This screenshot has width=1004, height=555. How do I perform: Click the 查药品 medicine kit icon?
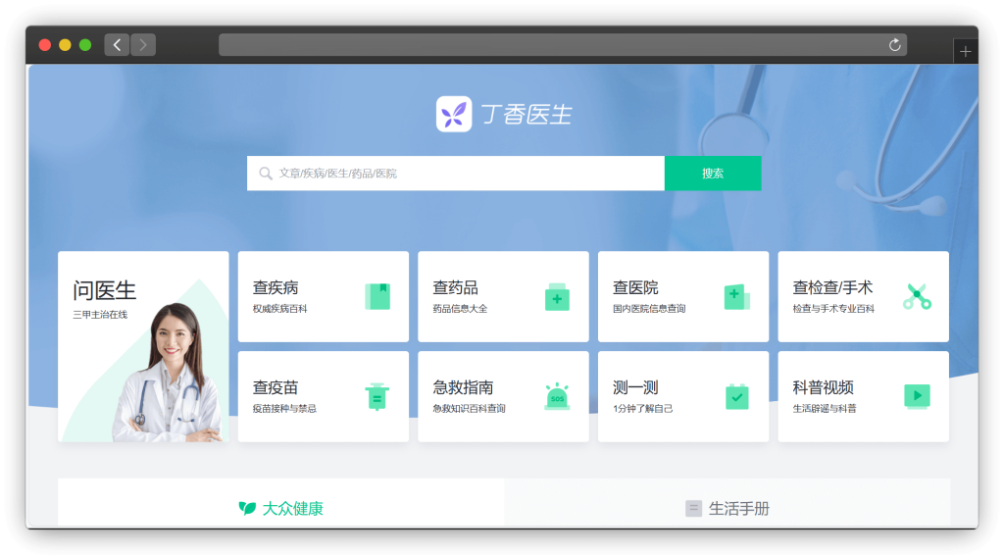557,297
